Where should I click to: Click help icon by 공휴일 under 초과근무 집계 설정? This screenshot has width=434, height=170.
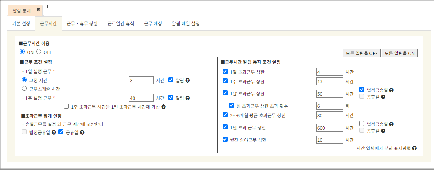[x=82, y=132]
